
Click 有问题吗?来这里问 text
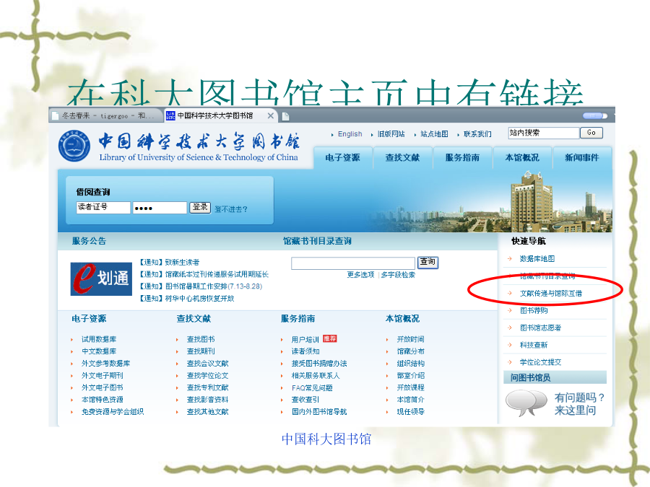click(x=579, y=404)
